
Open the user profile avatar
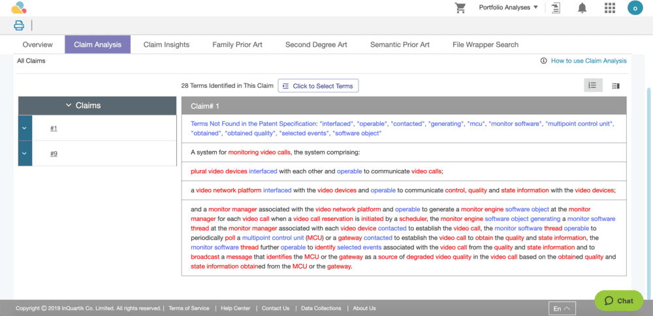(x=635, y=8)
